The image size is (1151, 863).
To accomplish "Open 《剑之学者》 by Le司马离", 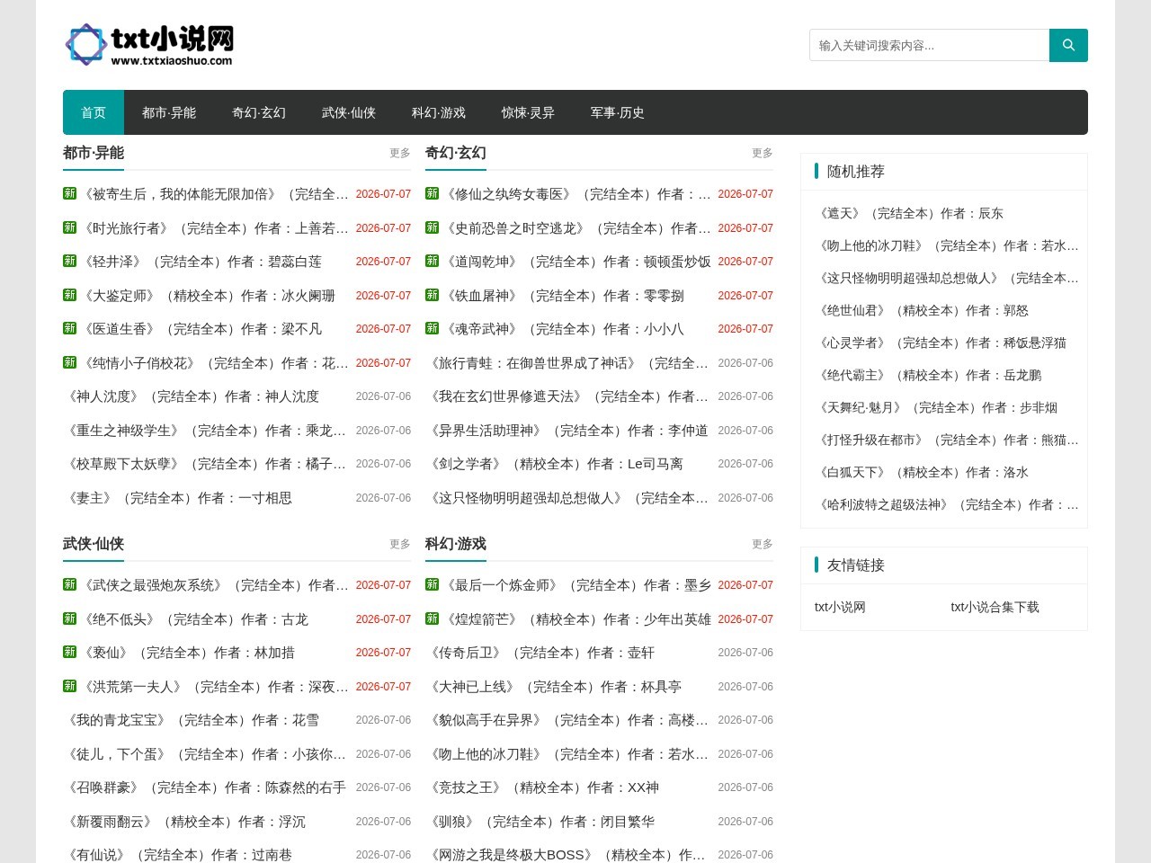I will pos(554,464).
